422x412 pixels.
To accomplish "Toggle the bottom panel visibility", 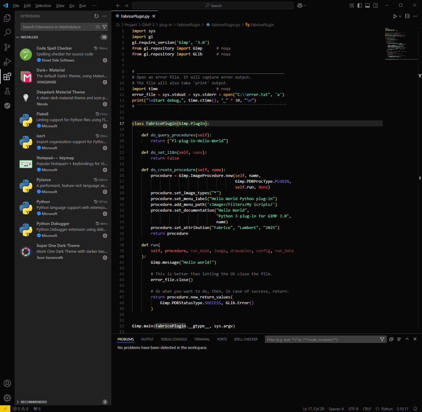I will pyautogui.click(x=368, y=5).
